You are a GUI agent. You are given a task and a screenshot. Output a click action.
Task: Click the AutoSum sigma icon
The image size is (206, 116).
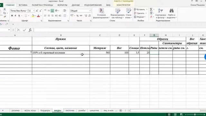pos(151,9)
